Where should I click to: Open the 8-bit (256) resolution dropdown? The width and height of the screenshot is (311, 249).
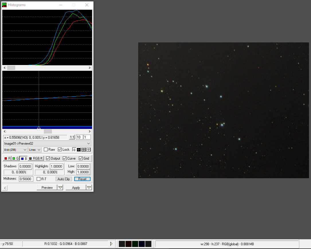click(15, 150)
